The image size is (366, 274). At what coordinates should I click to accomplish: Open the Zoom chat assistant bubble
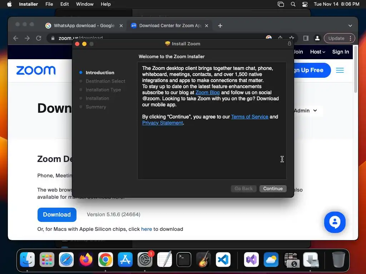point(335,222)
